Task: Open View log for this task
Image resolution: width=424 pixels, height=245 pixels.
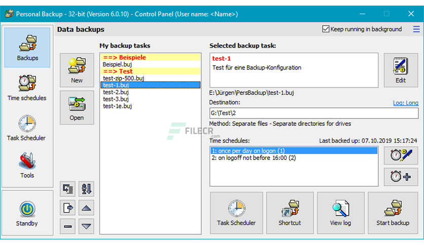Action: [340, 213]
